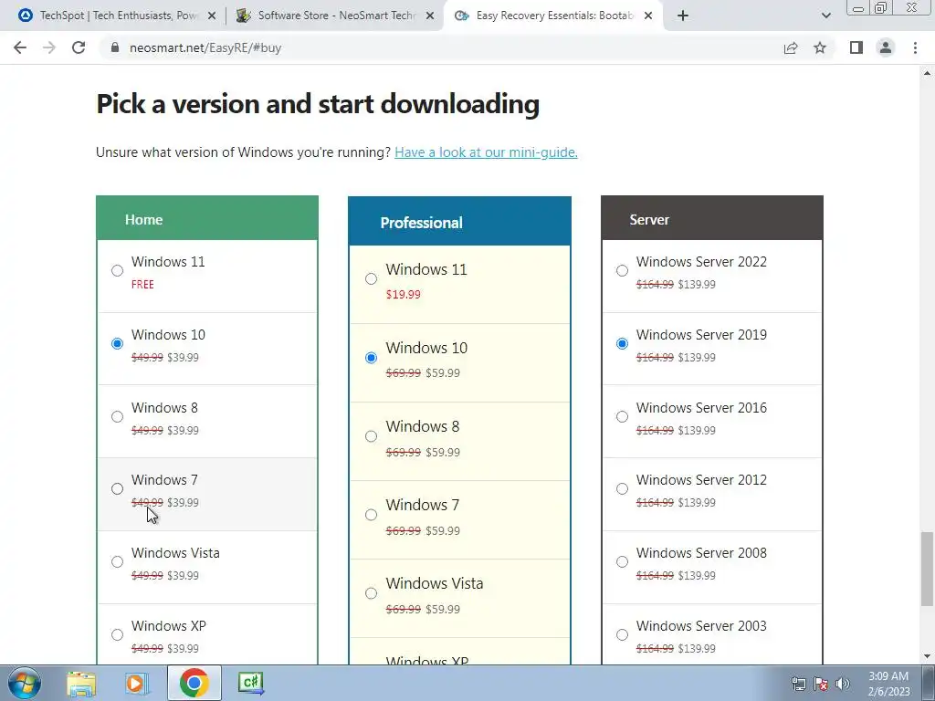Open Chrome's three-dot menu
This screenshot has height=701, width=935.
tap(915, 47)
